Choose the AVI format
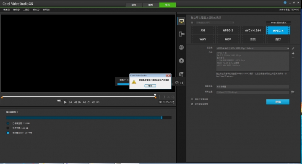Viewport: 302px width, 164px height. [x=203, y=31]
